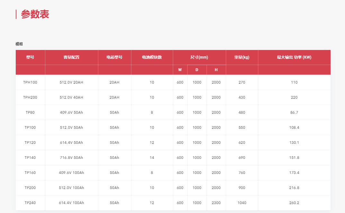Click the 512.0V 100Ah capacity cell

[x=72, y=188]
